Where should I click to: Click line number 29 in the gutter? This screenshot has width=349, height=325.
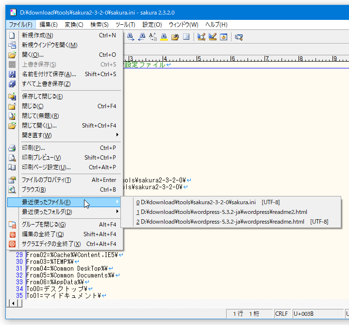[x=19, y=255]
